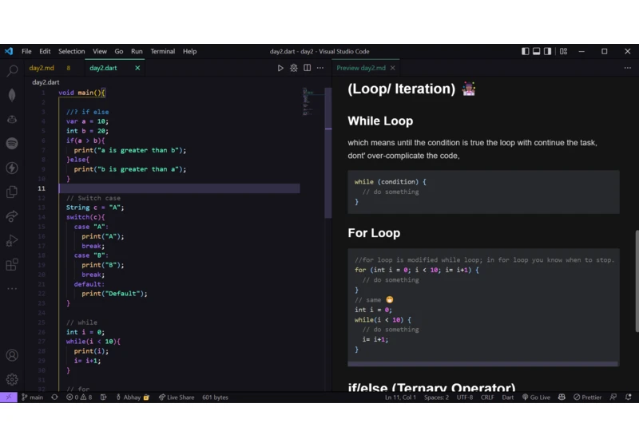This screenshot has width=639, height=447.
Task: Open More Actions for the Preview editor group
Action: pyautogui.click(x=628, y=68)
